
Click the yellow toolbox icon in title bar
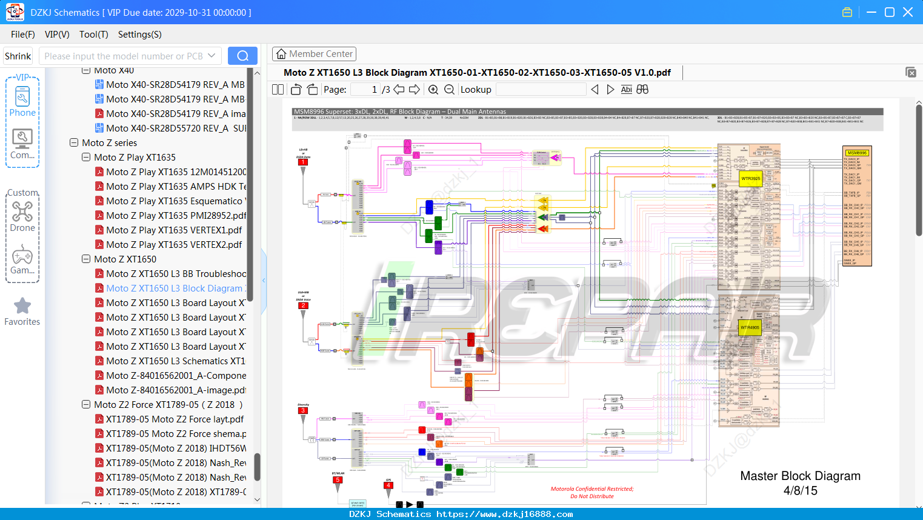[x=847, y=12]
